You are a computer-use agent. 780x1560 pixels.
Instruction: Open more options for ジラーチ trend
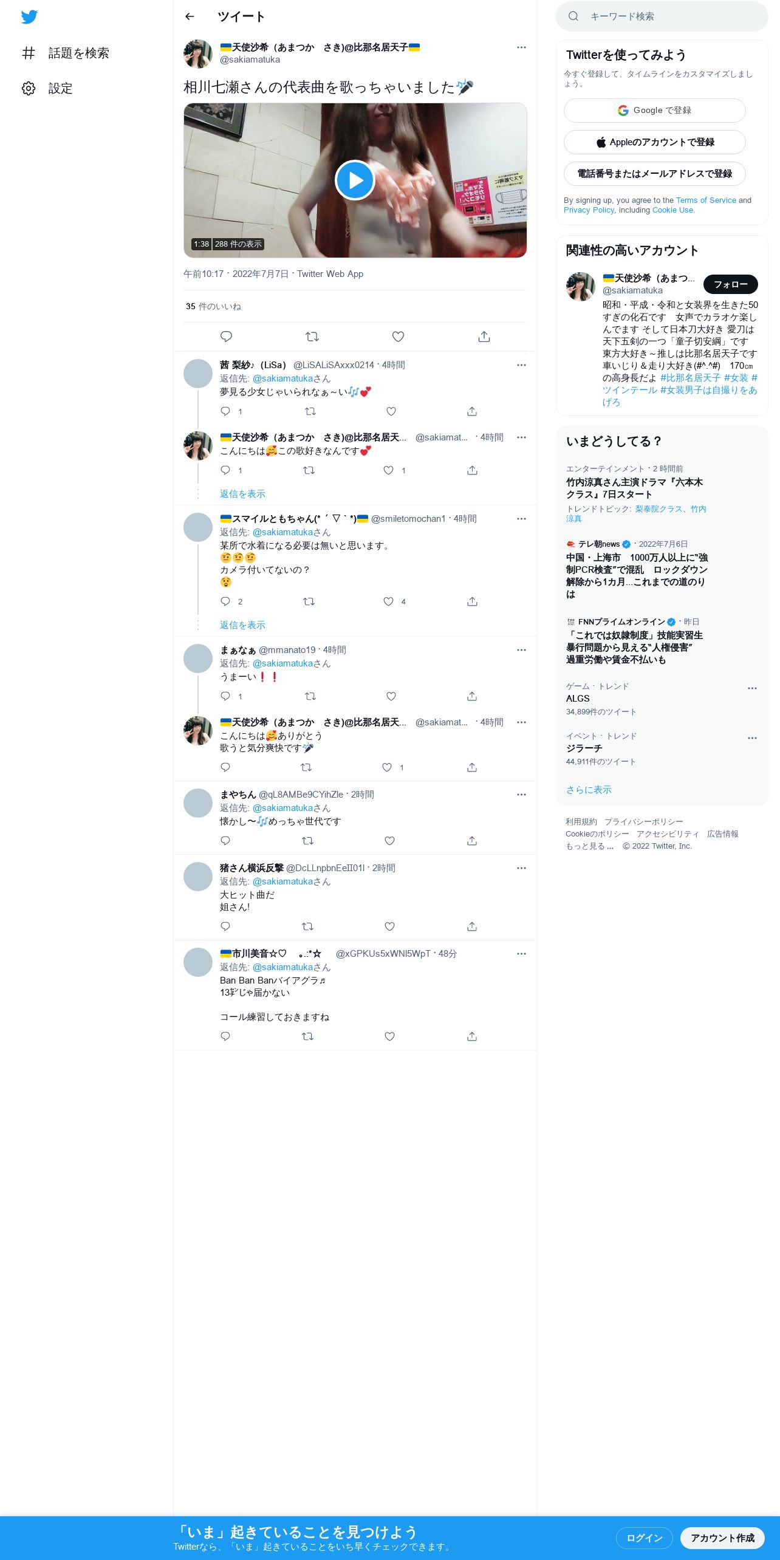(752, 738)
